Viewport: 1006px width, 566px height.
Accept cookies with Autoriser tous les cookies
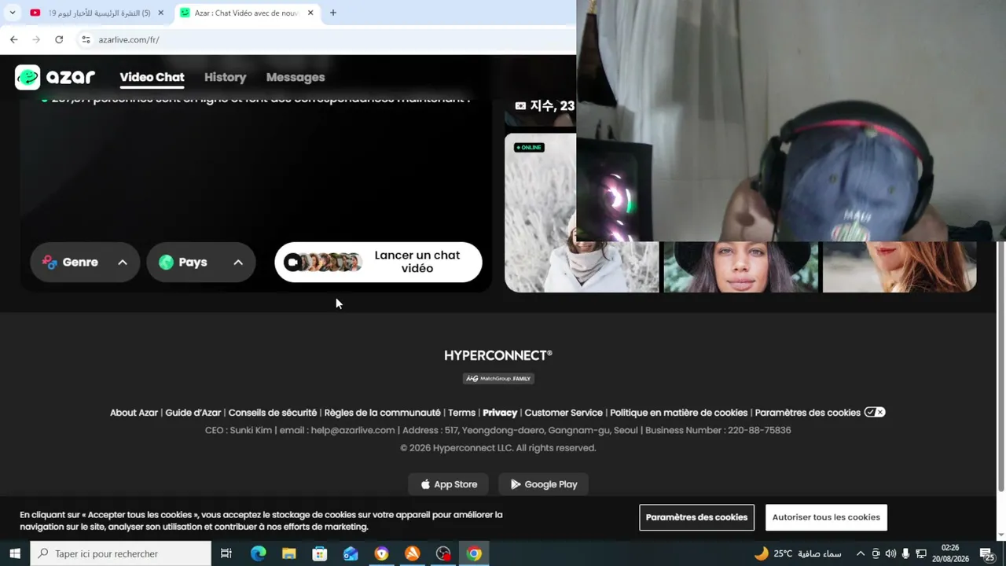[826, 517]
